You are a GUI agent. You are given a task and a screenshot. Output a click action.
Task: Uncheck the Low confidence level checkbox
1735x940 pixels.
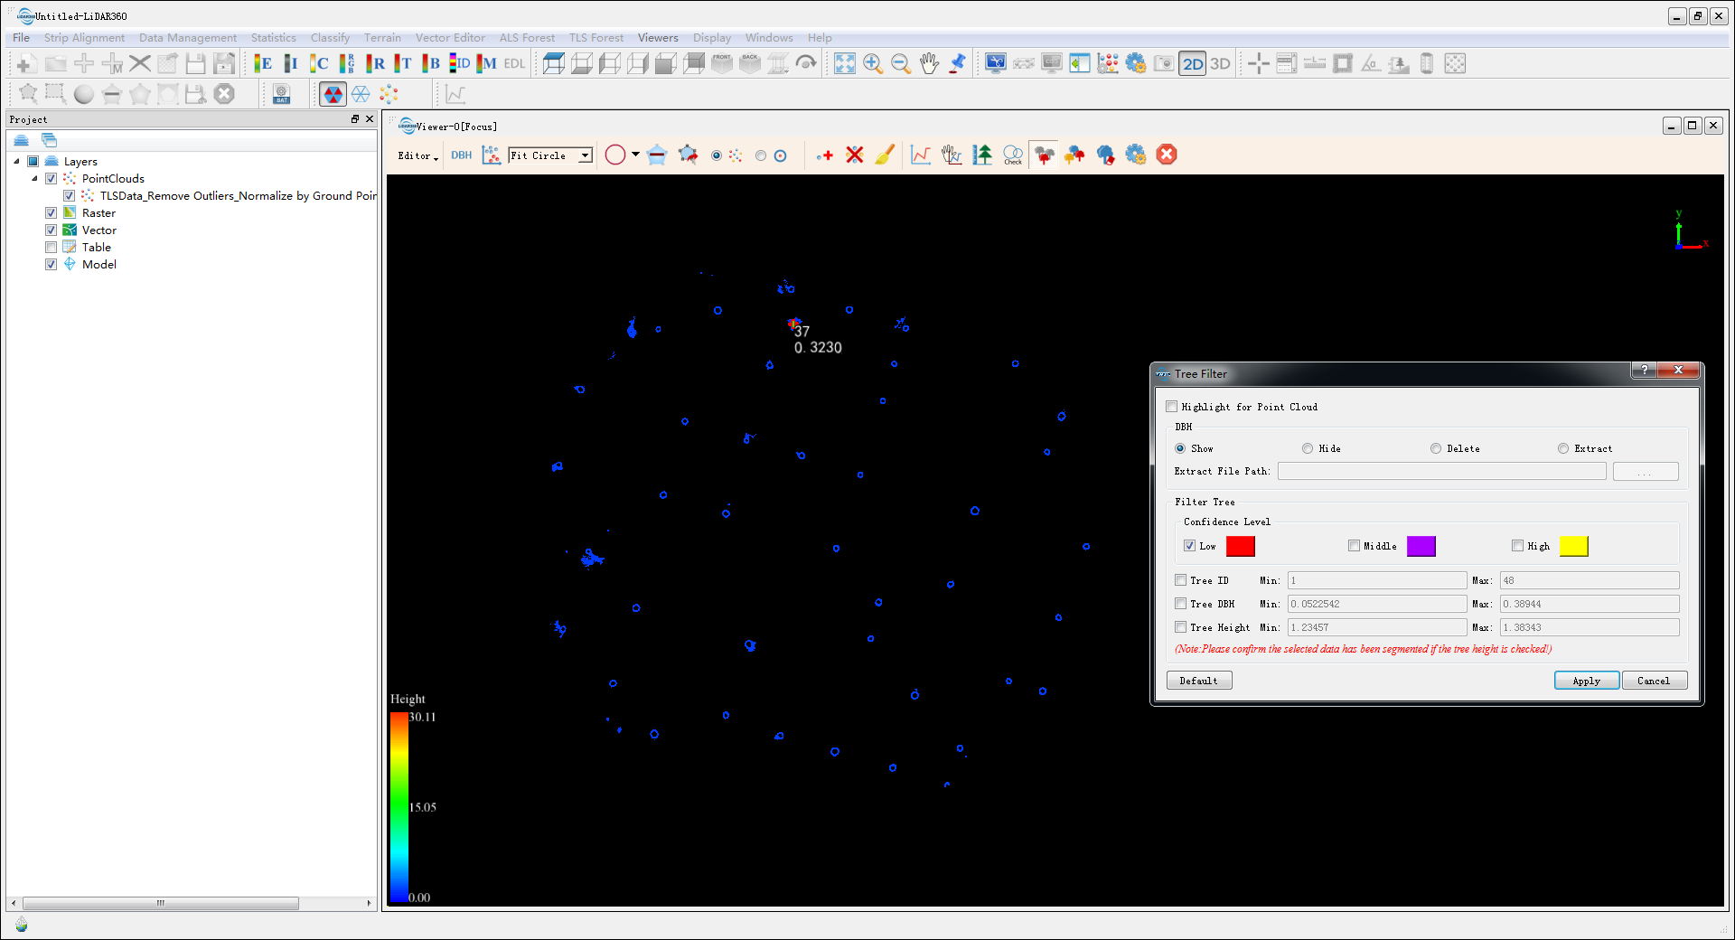(x=1190, y=546)
